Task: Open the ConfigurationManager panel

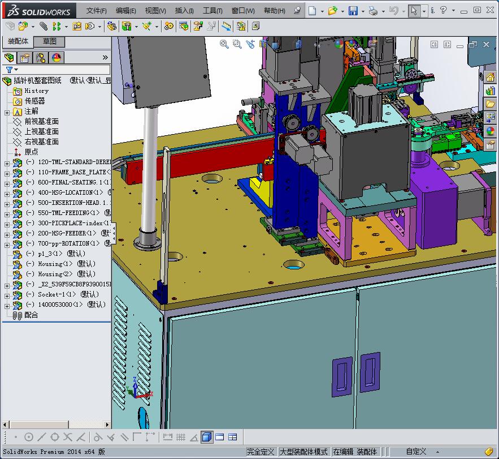Action: click(41, 58)
